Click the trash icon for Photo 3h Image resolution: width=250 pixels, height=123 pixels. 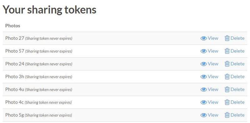tap(227, 77)
